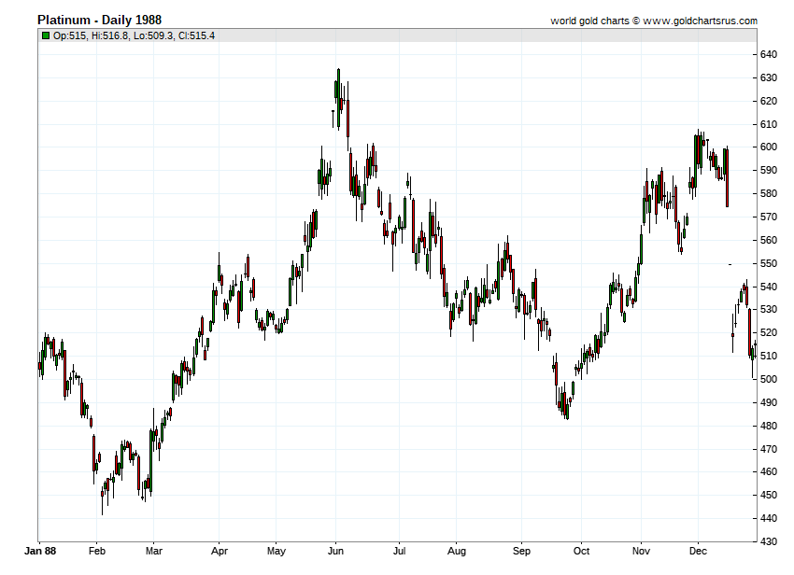Image resolution: width=794 pixels, height=575 pixels.
Task: Click the 620 price axis label
Action: point(769,101)
